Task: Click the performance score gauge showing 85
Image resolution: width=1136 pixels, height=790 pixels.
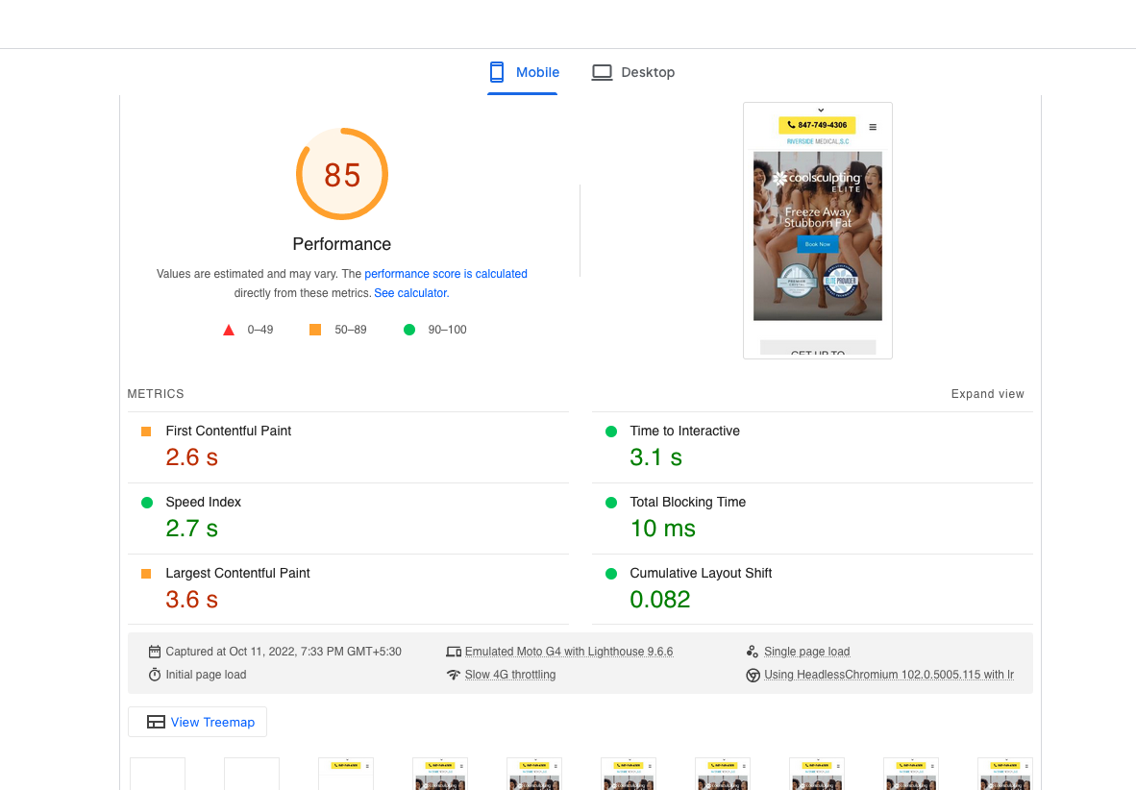Action: (342, 174)
